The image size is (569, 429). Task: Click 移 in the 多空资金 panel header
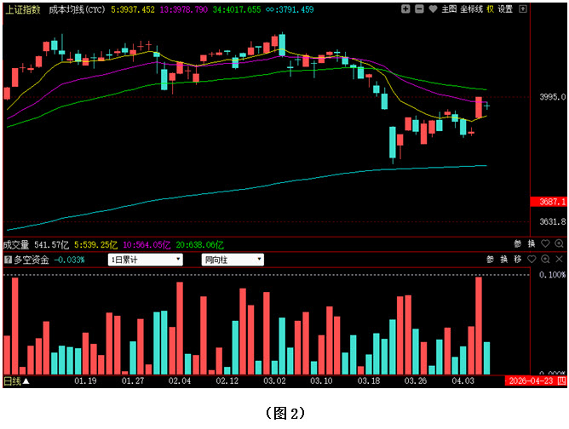click(517, 260)
